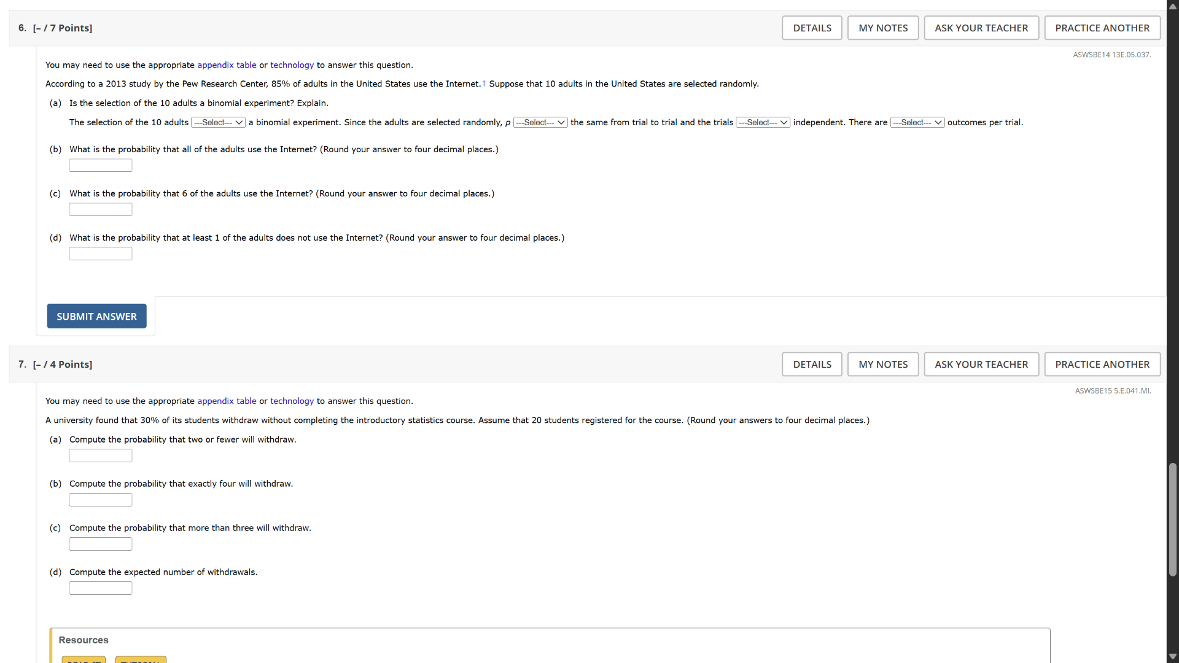1179x663 pixels.
Task: Click the scroll down arrow on scrollbar
Action: pos(1173,657)
